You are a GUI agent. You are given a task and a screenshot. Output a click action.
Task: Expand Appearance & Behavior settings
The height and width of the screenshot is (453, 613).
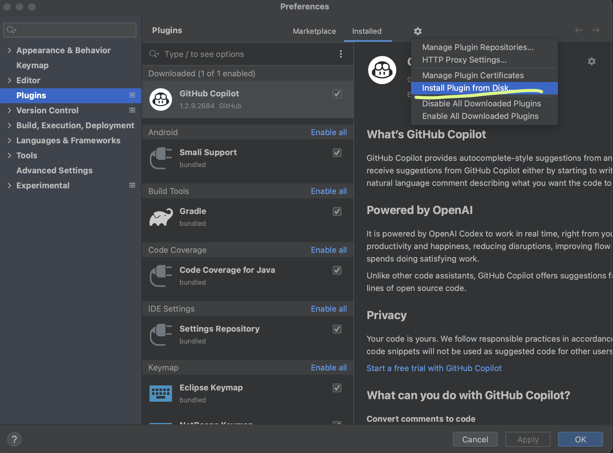(9, 50)
